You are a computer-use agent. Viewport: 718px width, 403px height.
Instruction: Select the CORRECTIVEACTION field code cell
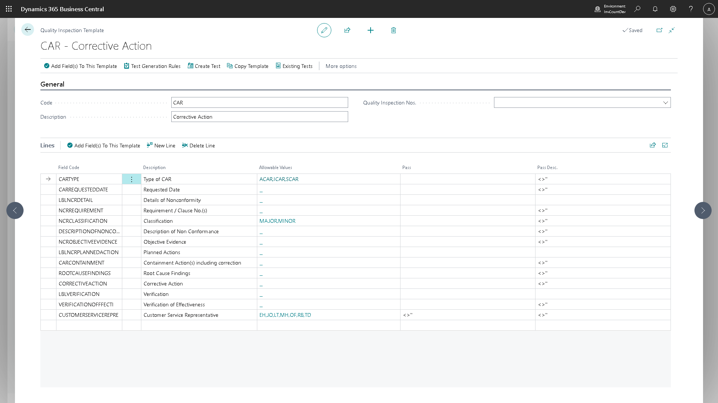coord(89,284)
